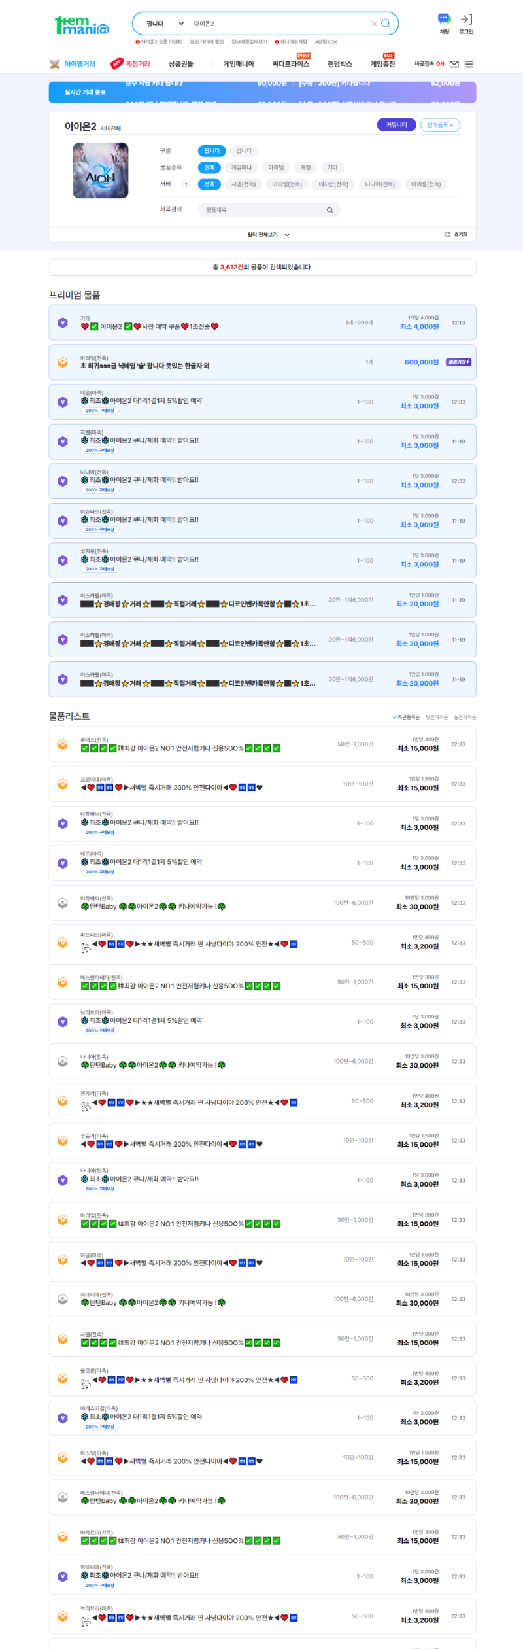Click orange badge on 루터스(천족) row
523x1649 pixels.
[x=63, y=744]
